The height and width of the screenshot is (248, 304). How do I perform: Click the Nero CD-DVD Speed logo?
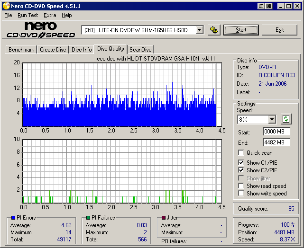tap(41, 30)
